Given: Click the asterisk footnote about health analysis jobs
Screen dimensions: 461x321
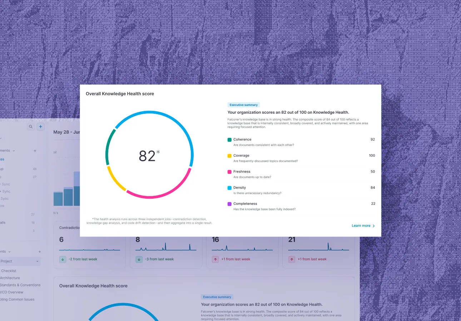Looking at the screenshot, I should 149,221.
